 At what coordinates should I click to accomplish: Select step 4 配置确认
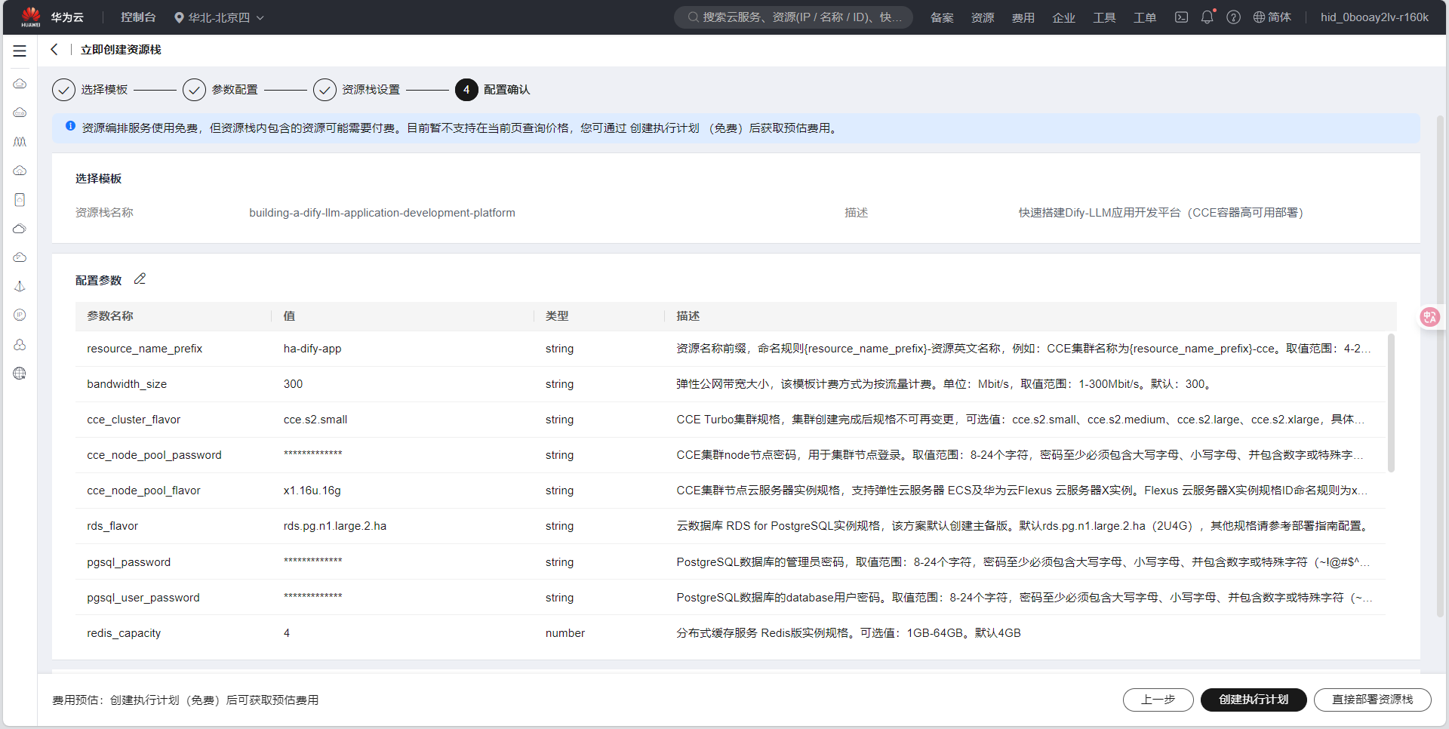pos(493,90)
